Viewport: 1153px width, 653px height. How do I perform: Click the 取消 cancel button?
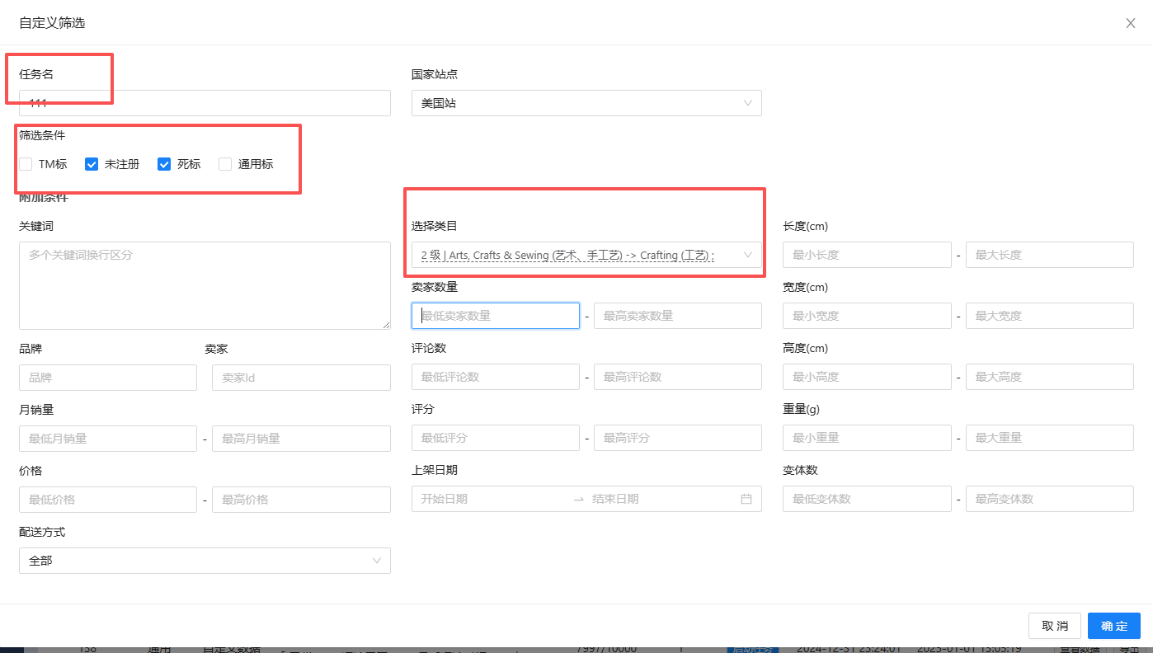(x=1055, y=626)
